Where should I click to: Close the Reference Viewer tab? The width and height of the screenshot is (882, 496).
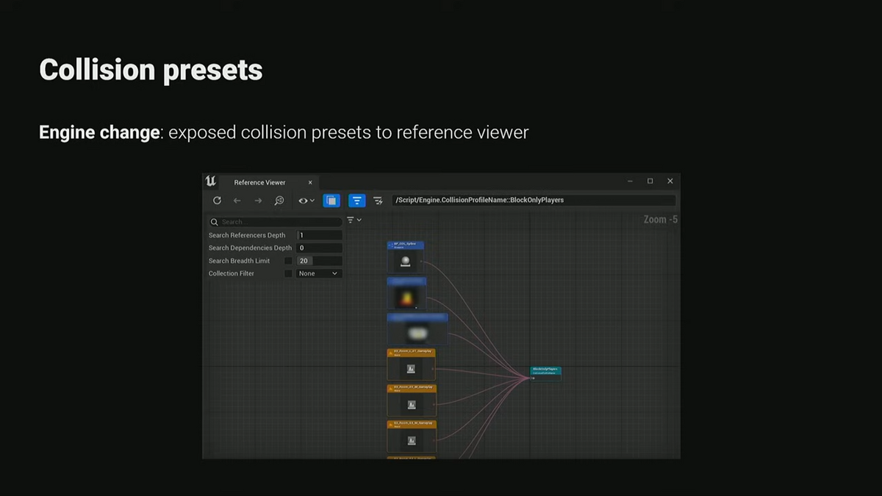point(309,182)
